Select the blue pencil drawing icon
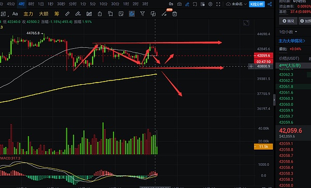The image size is (311, 188). (x=187, y=4)
